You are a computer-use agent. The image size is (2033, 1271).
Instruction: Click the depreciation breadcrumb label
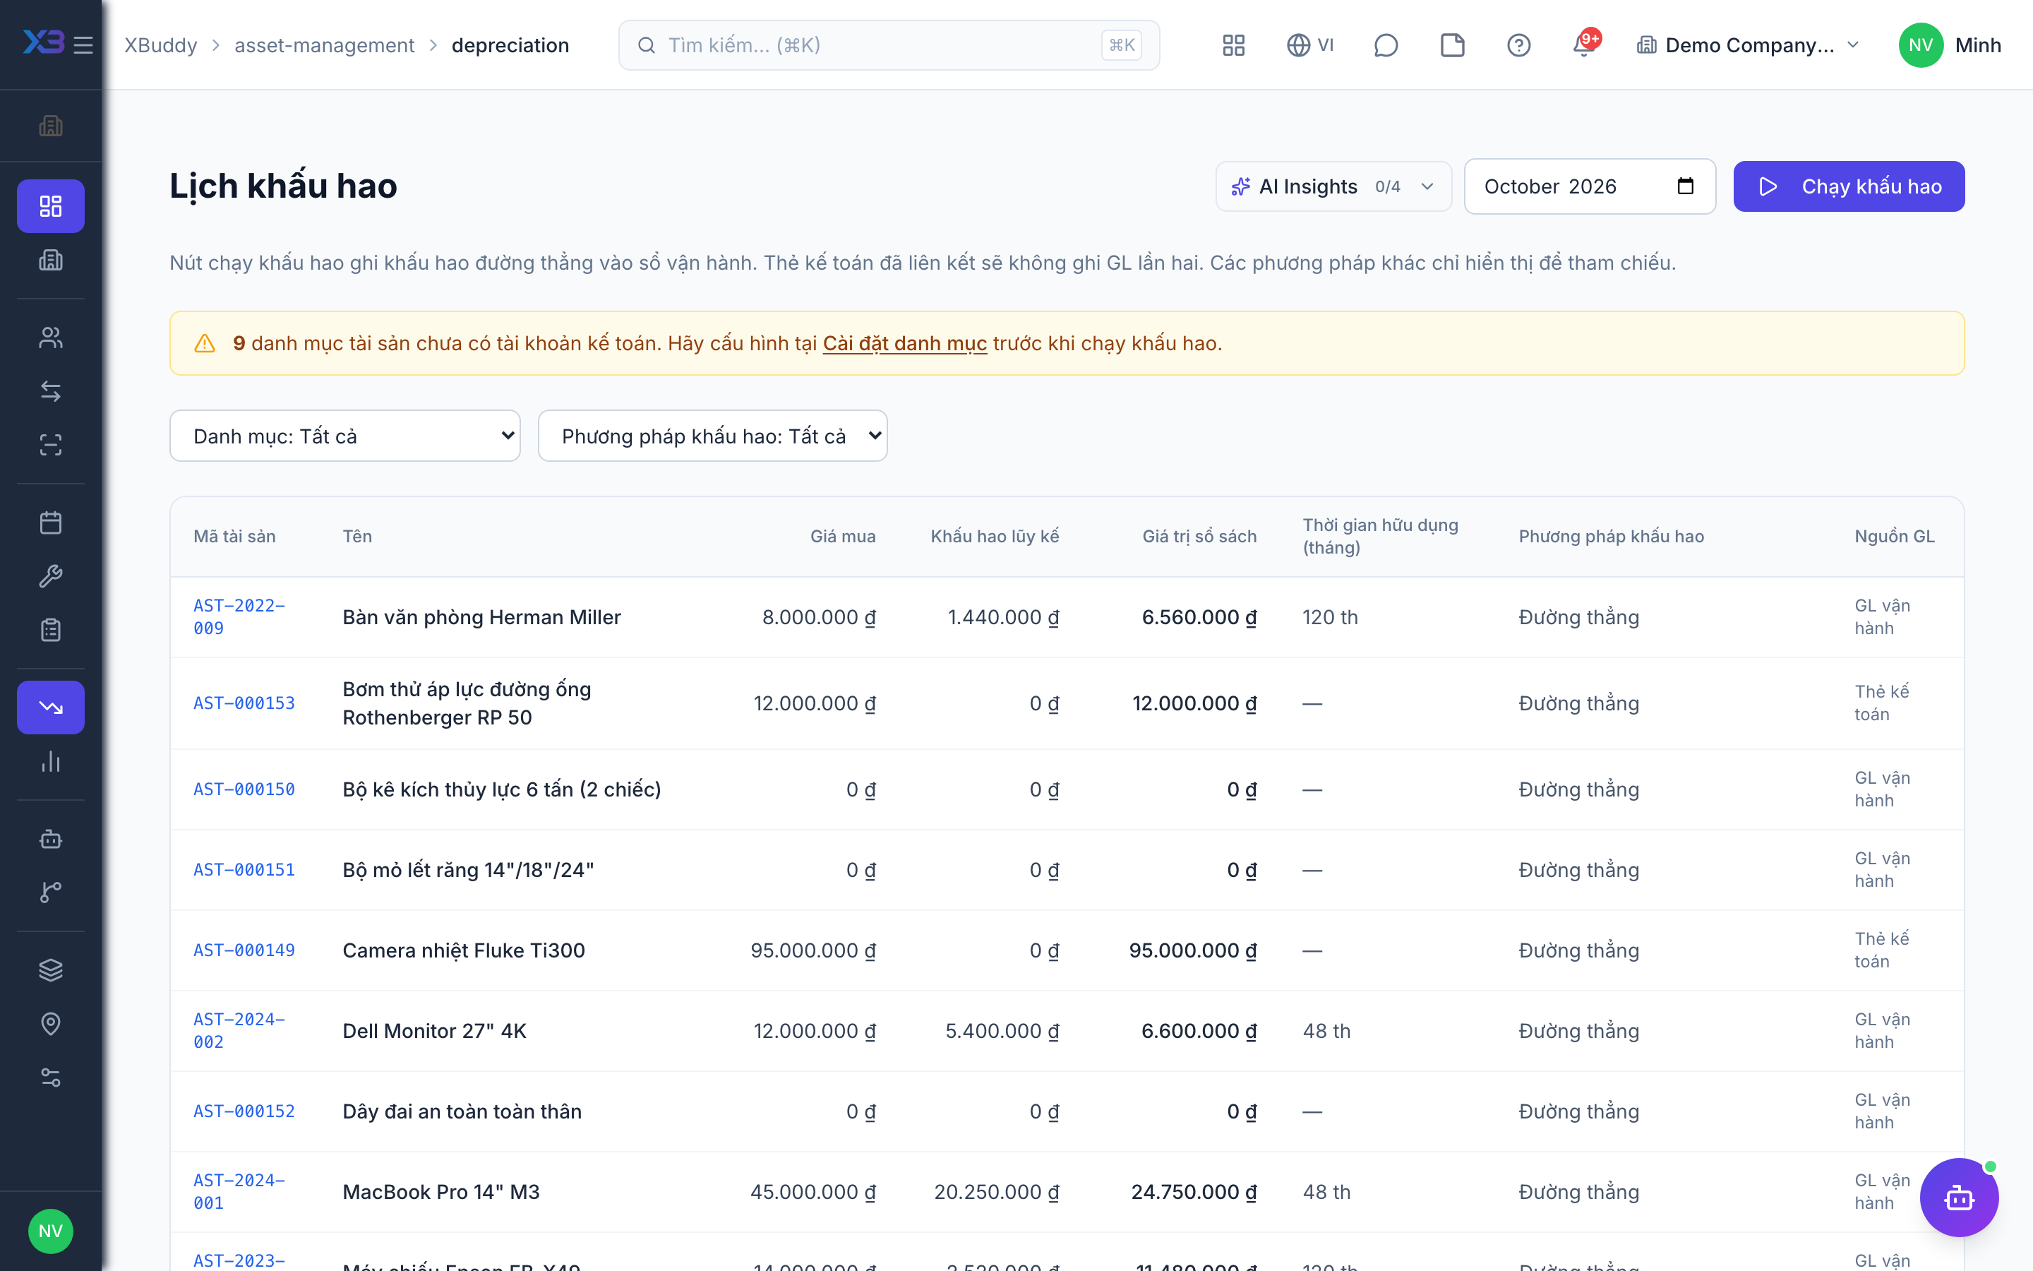(510, 45)
